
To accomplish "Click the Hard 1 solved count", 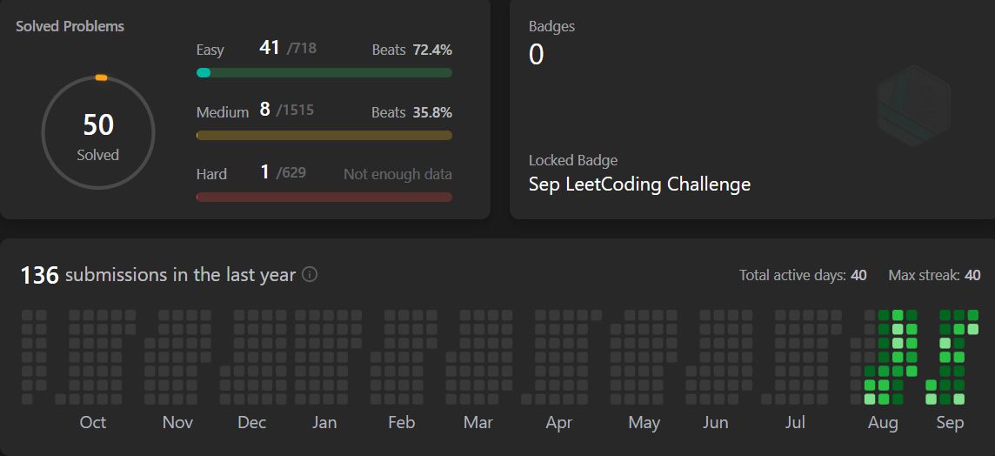I will coord(264,171).
